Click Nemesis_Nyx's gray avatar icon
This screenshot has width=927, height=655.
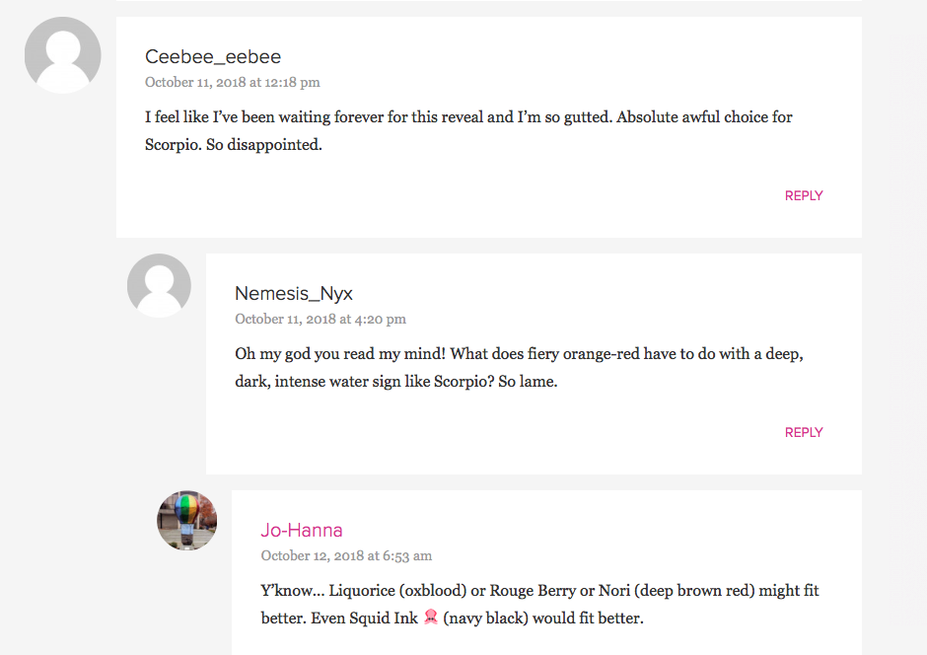click(x=159, y=285)
